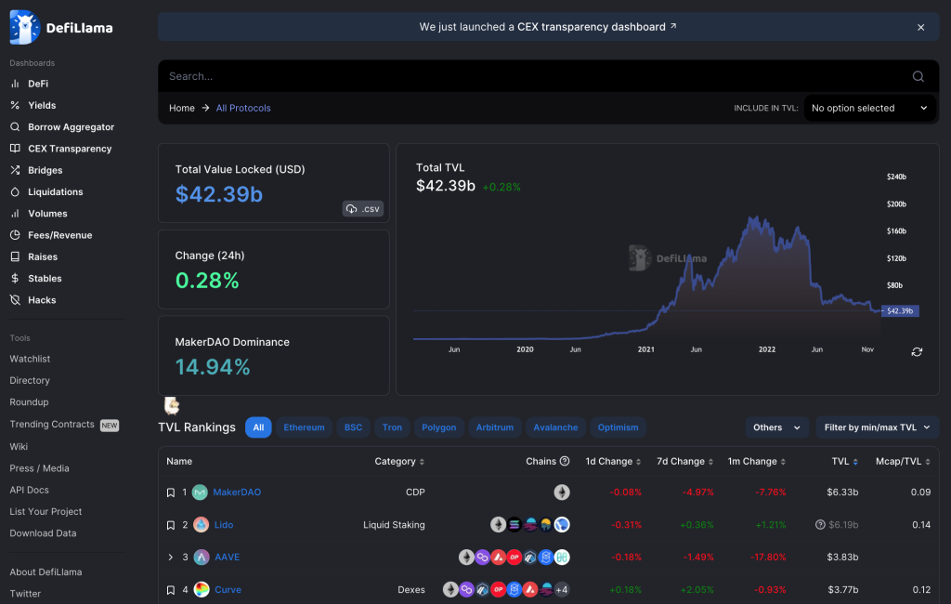Click the Volumes bar-chart icon
This screenshot has height=604, width=951.
pyautogui.click(x=15, y=214)
